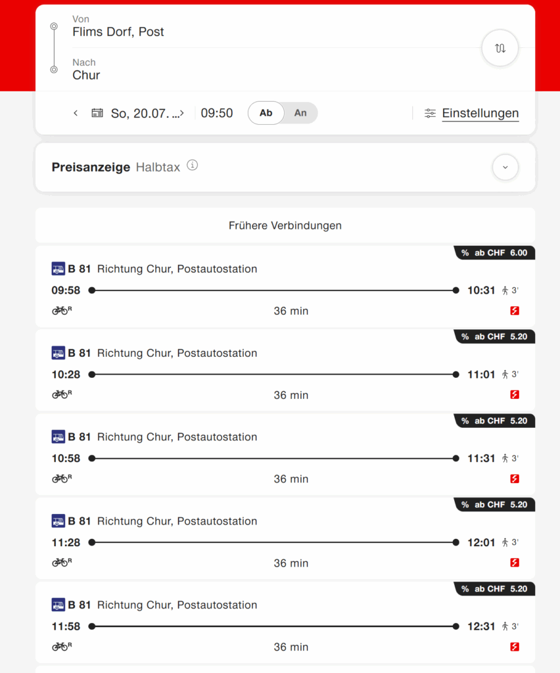Click price tag ab CHF 6.00
The width and height of the screenshot is (560, 673).
coord(494,253)
